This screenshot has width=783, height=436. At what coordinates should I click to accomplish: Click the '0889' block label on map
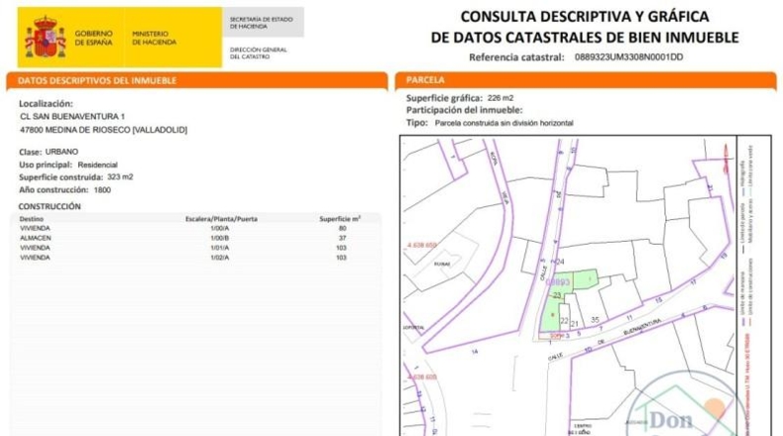[x=558, y=282]
